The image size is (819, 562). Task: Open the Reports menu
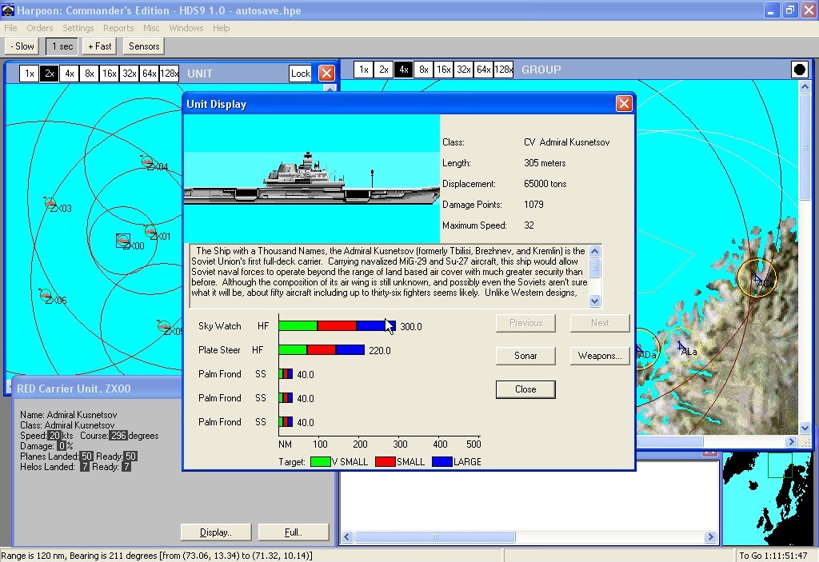coord(118,28)
